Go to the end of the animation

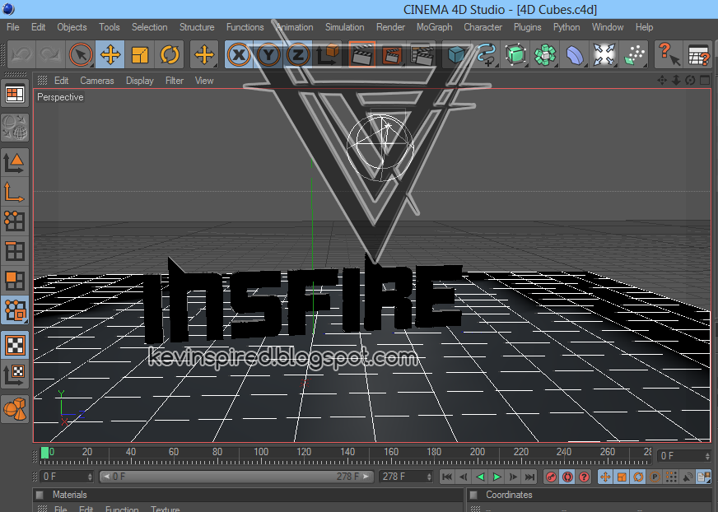pyautogui.click(x=529, y=477)
